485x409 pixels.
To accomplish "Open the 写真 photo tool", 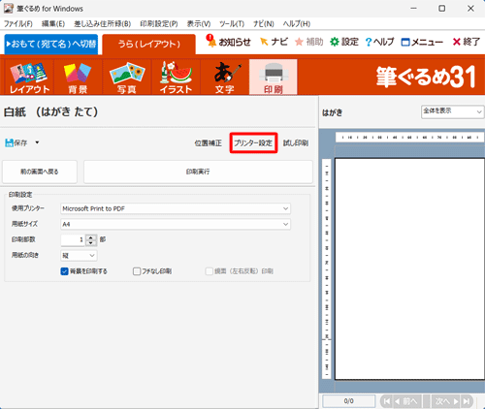I will 127,78.
